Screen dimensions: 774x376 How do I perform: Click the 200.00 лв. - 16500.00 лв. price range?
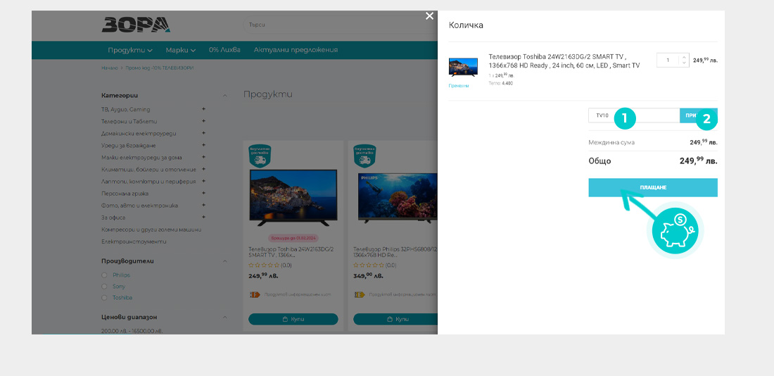pyautogui.click(x=132, y=330)
